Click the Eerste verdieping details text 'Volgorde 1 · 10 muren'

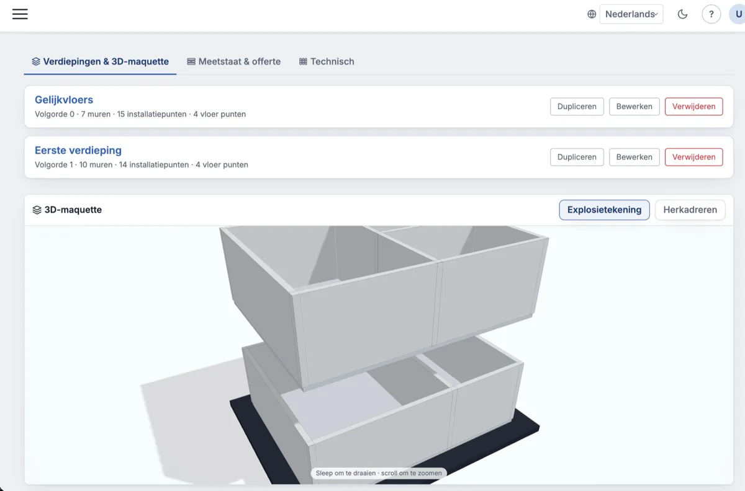click(x=74, y=165)
